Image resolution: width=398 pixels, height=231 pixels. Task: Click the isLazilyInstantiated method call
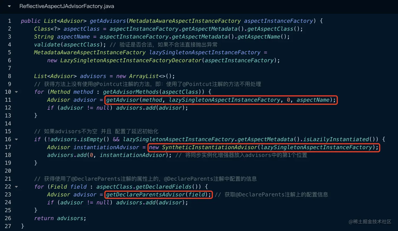[x=336, y=139]
